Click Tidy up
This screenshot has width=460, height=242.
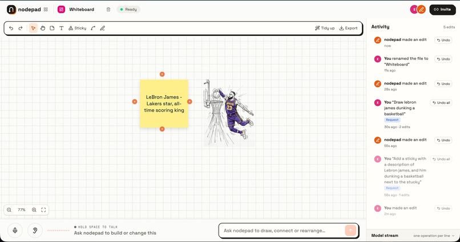pyautogui.click(x=325, y=28)
